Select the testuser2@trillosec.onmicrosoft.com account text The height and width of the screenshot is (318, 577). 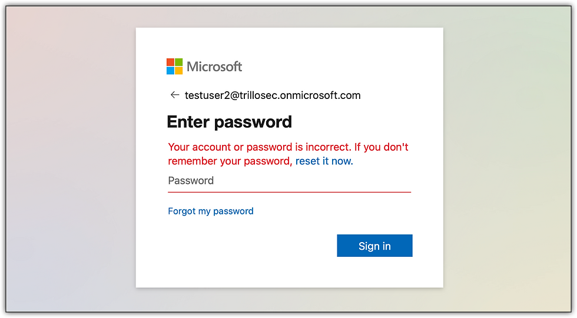[x=273, y=95]
